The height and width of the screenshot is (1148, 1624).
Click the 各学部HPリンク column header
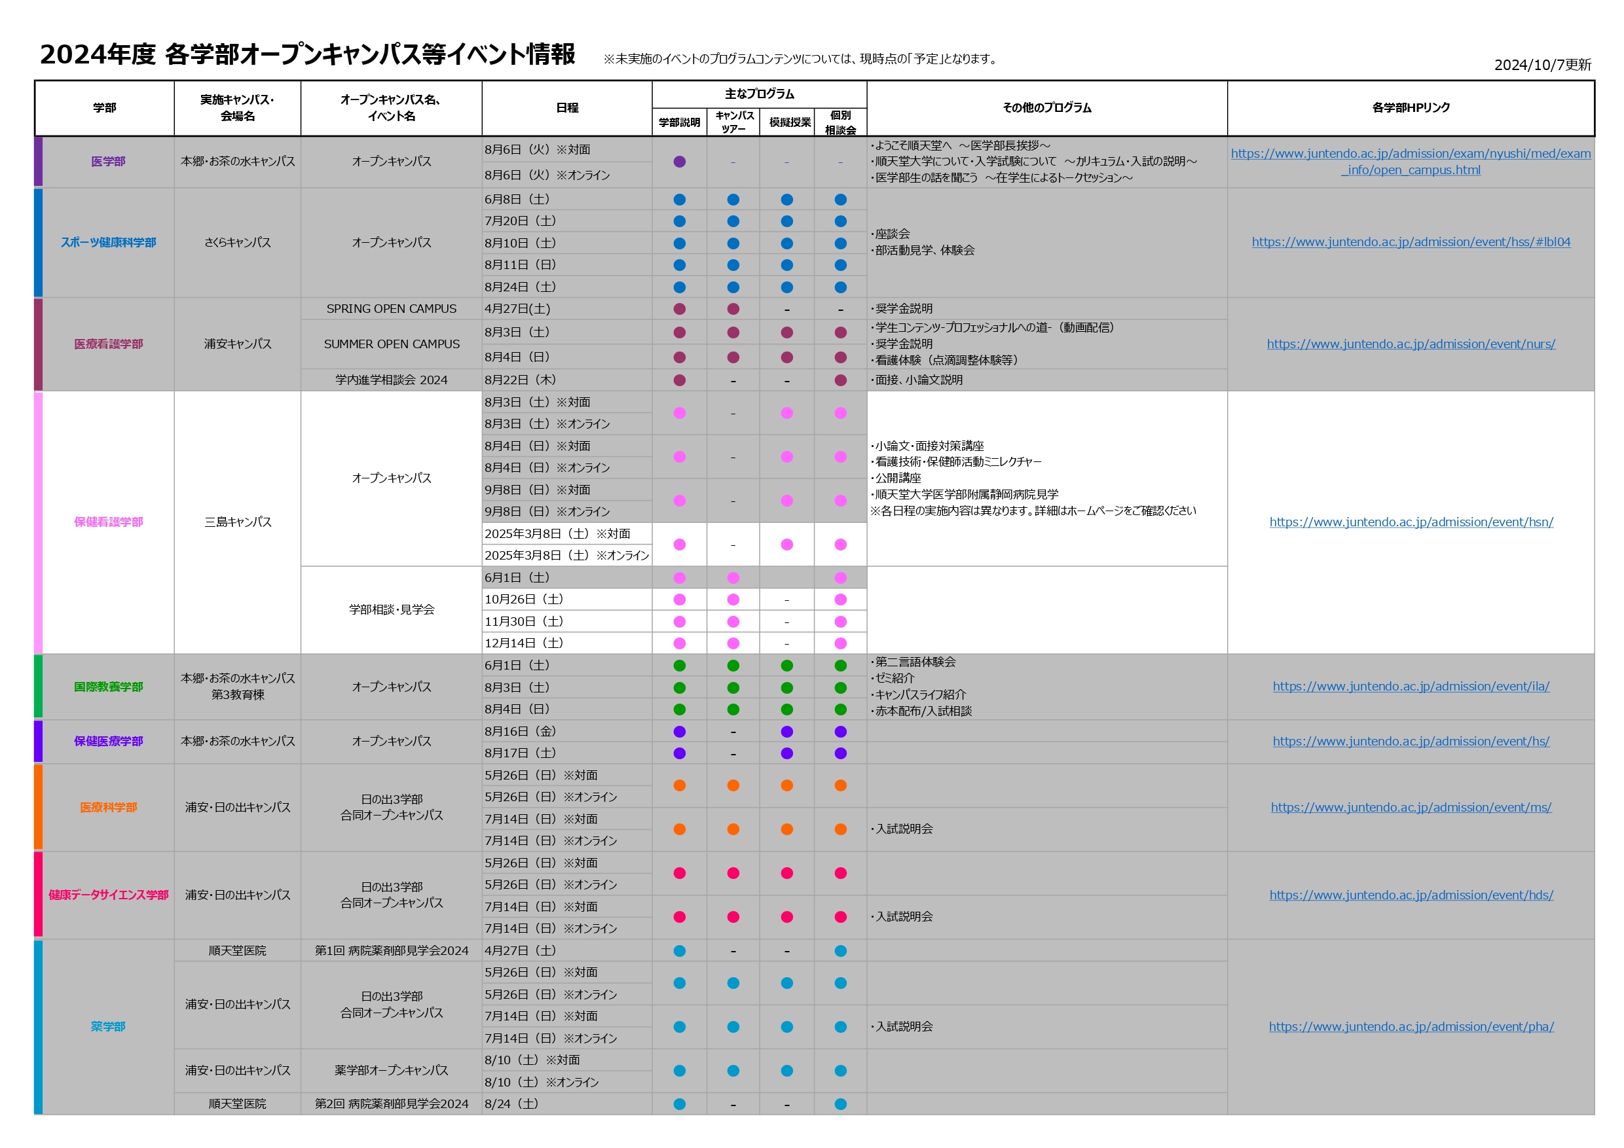(x=1411, y=108)
